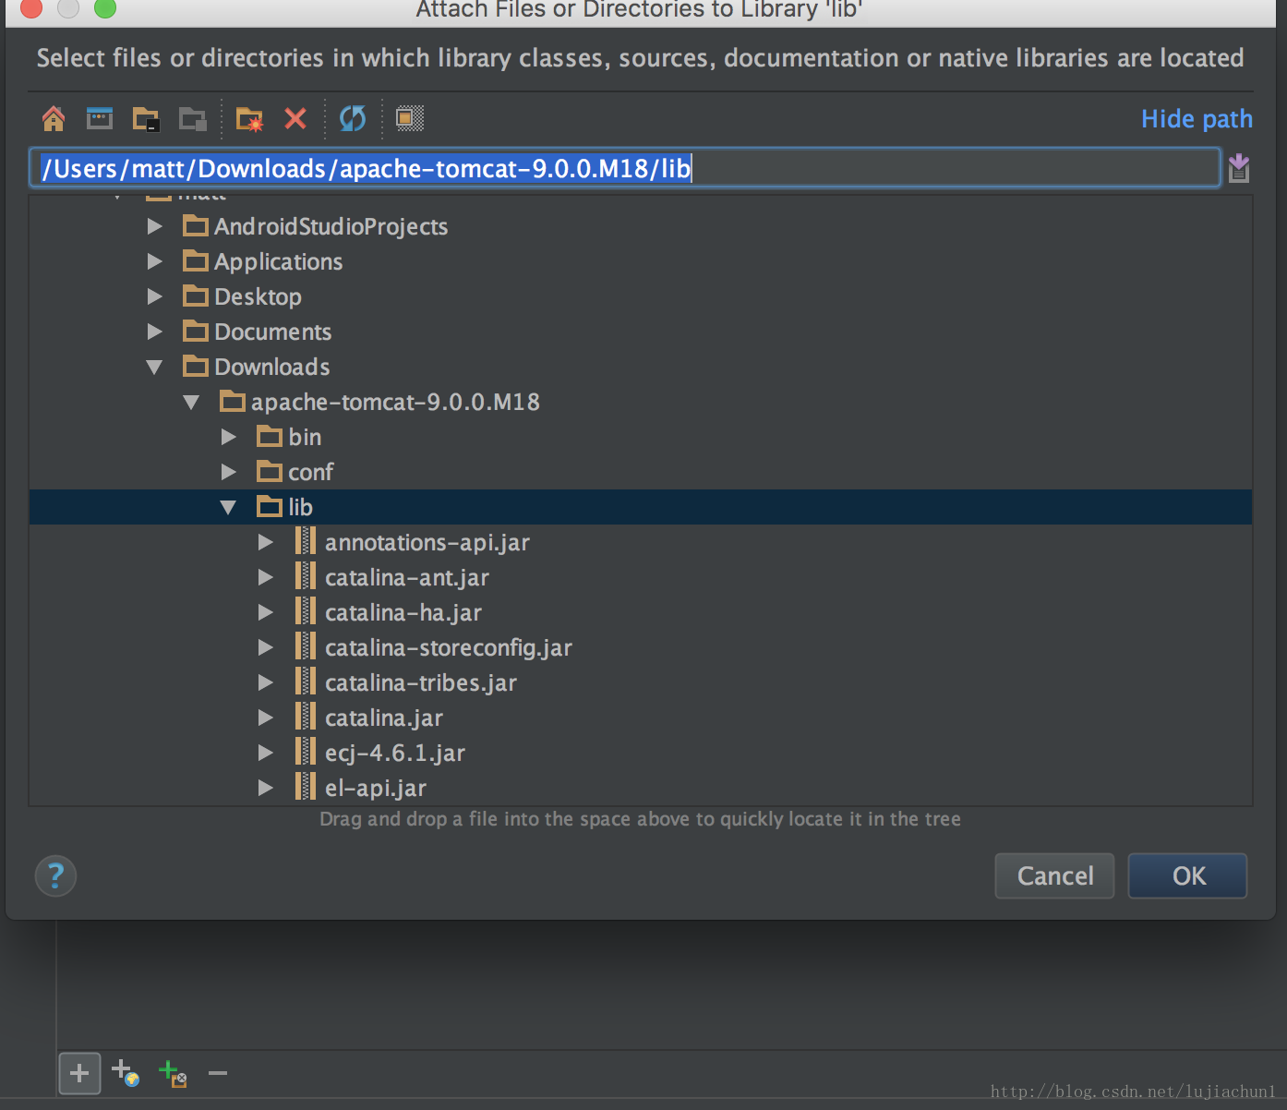Expand the Desktop folder arrow
This screenshot has height=1110, width=1287.
coord(155,296)
